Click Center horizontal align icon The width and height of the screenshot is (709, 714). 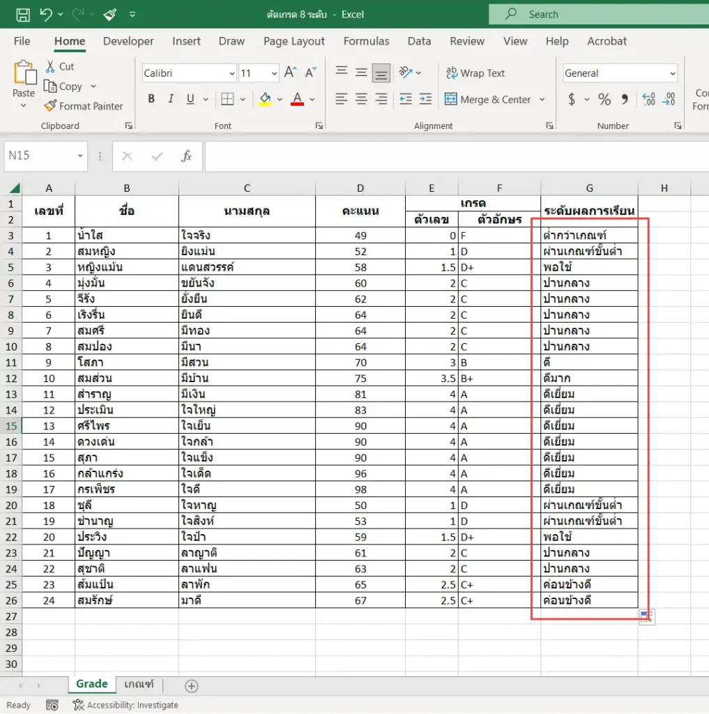point(361,99)
